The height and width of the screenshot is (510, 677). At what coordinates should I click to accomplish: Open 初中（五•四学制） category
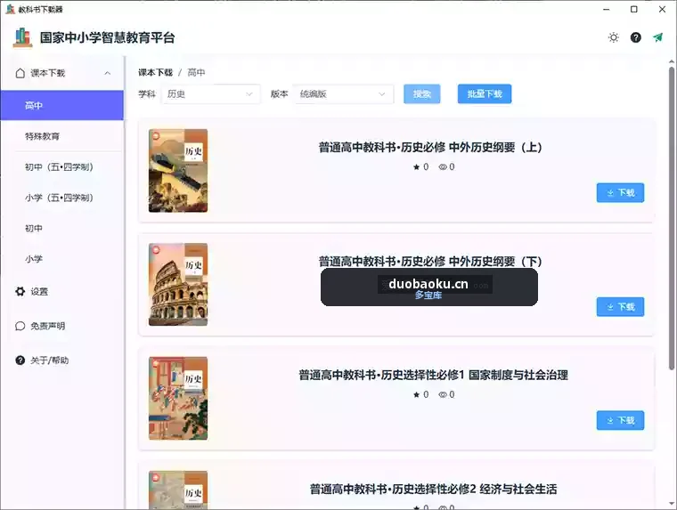click(x=61, y=167)
